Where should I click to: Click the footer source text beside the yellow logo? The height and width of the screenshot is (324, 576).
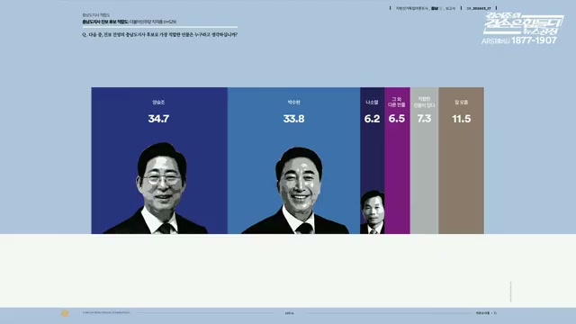tap(106, 312)
